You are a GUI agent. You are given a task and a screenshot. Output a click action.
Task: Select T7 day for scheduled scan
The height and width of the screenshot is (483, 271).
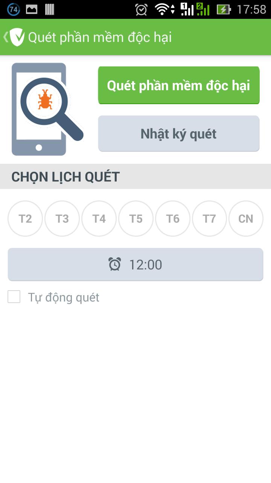point(209,218)
